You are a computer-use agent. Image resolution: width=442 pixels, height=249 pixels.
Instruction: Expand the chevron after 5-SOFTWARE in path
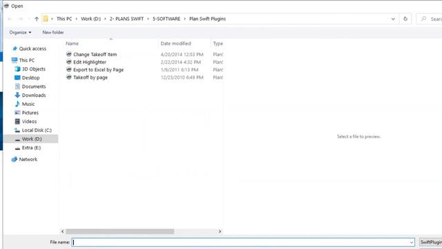pos(185,19)
